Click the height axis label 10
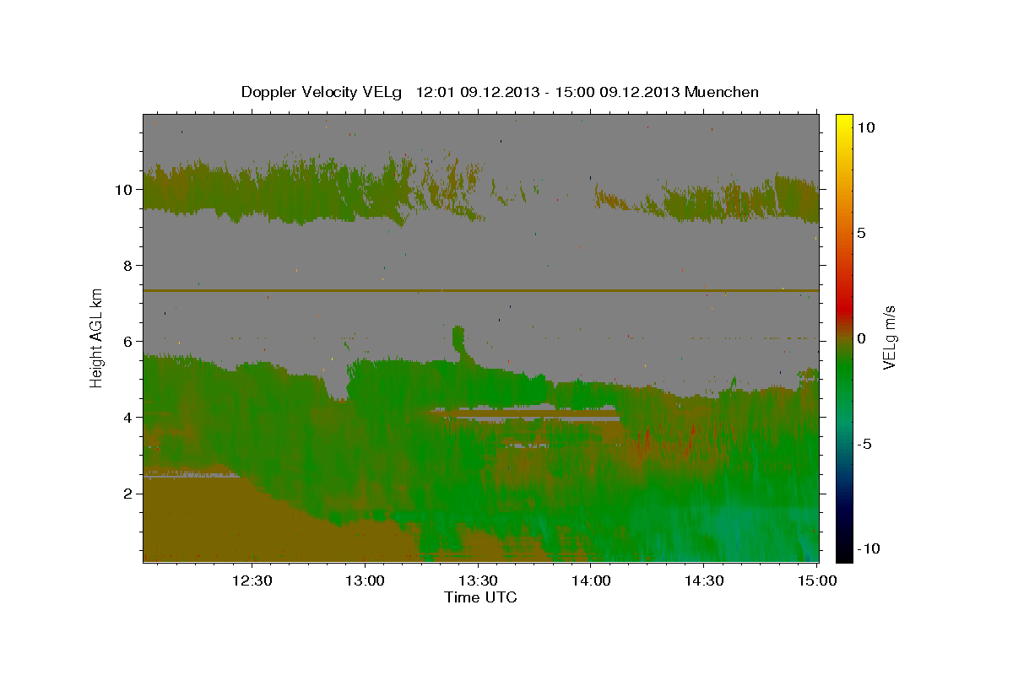This screenshot has height=675, width=1013. point(126,190)
